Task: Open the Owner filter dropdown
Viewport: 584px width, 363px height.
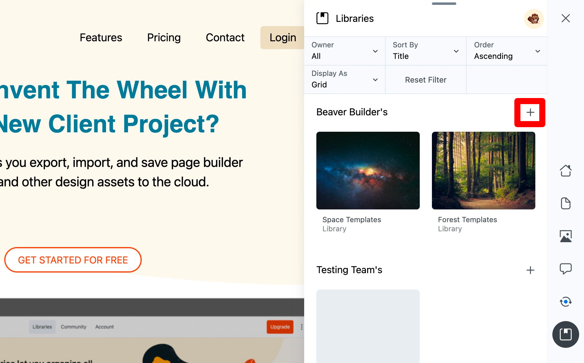Action: pos(344,51)
